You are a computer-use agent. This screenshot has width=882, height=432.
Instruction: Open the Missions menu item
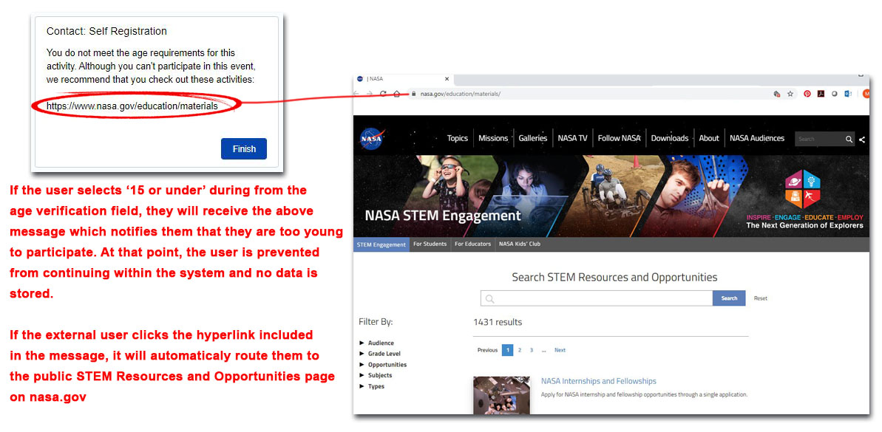[493, 138]
